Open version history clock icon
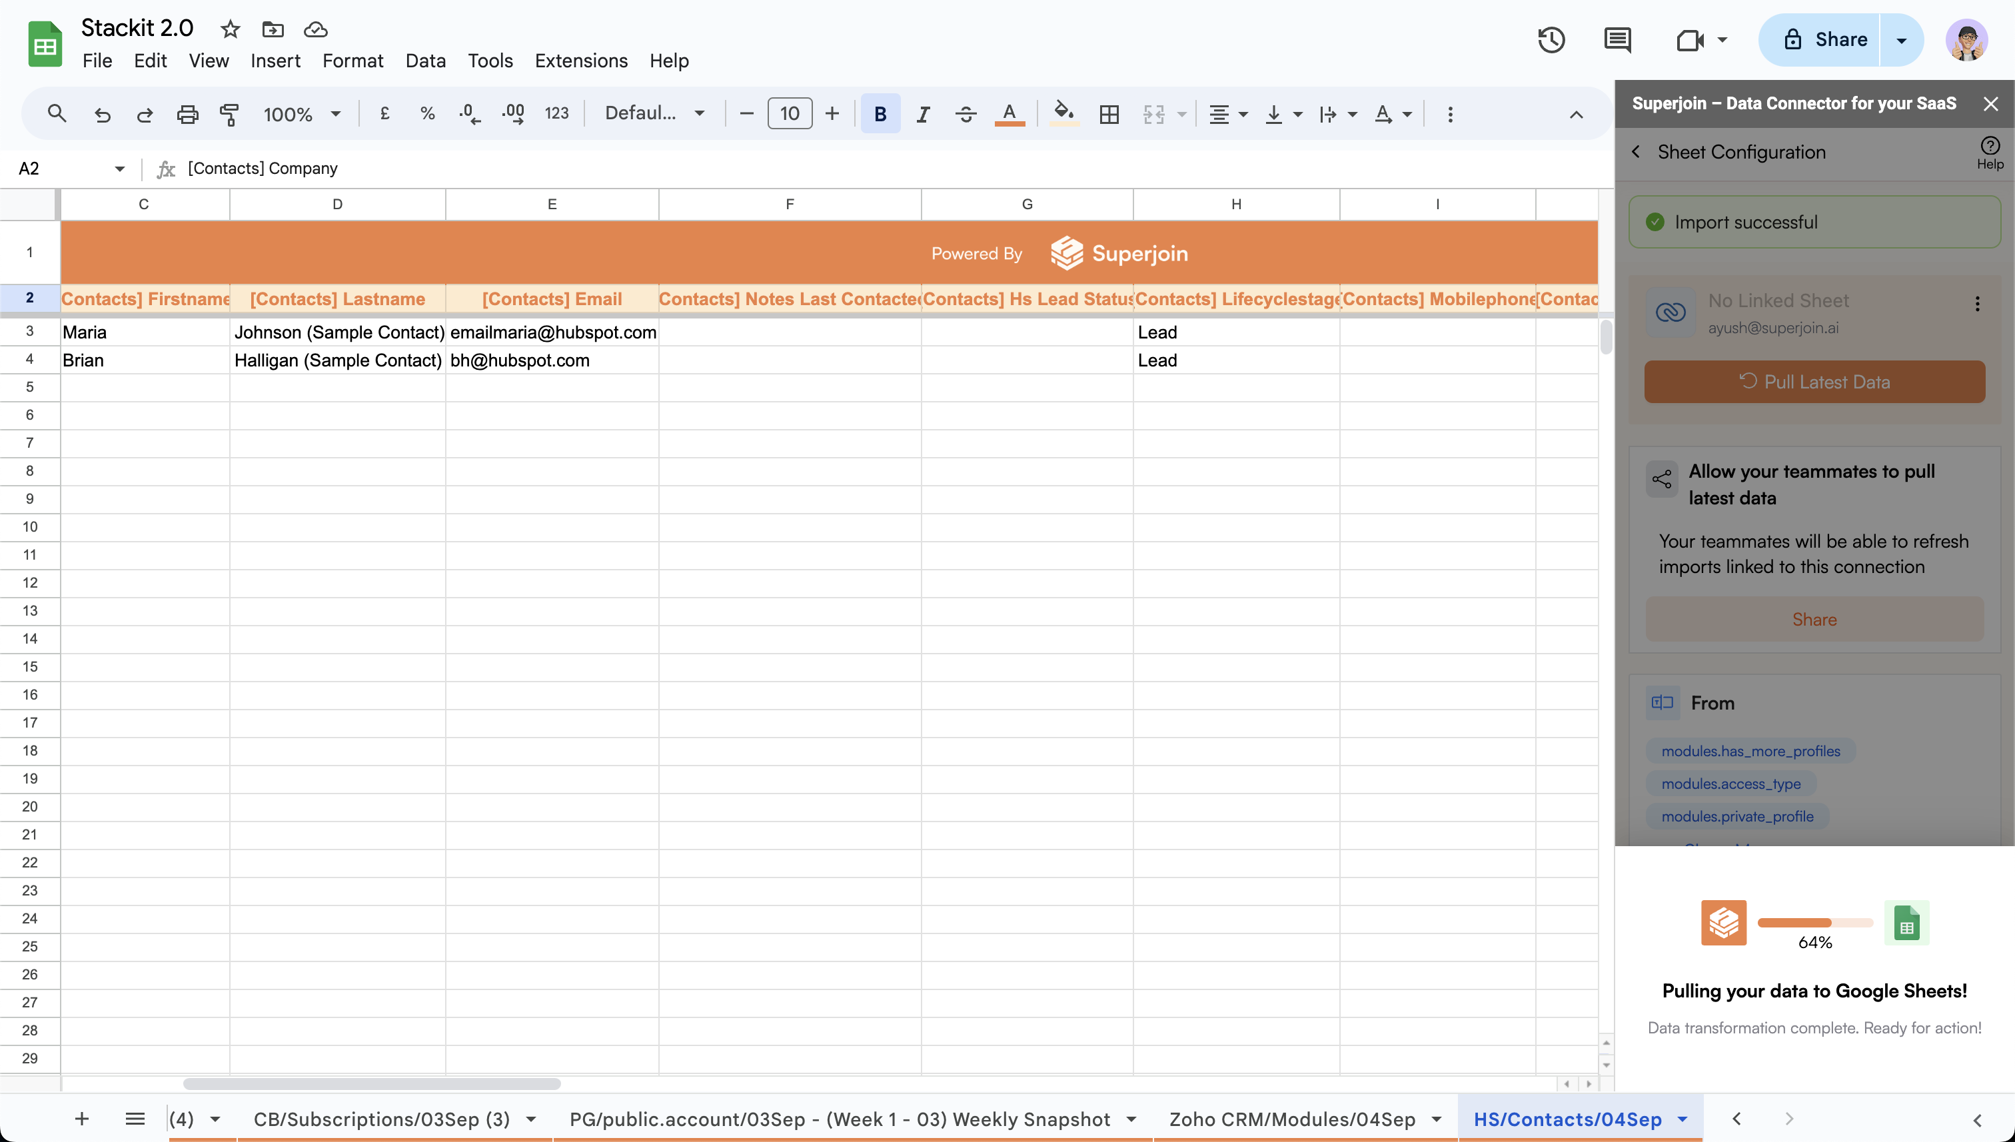The height and width of the screenshot is (1142, 2015). (x=1551, y=40)
